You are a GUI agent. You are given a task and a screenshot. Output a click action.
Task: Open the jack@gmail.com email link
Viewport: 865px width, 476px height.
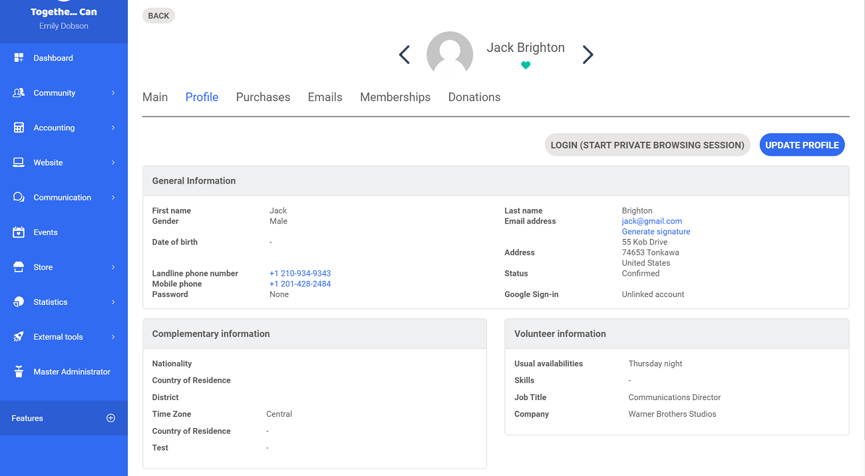coord(651,221)
